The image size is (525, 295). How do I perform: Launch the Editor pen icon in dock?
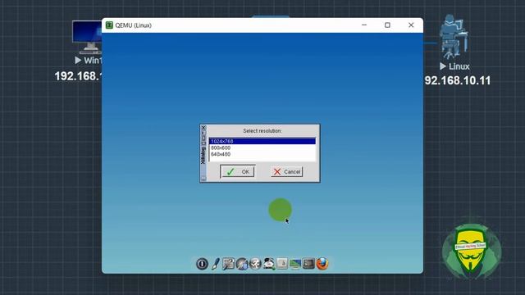tap(215, 264)
